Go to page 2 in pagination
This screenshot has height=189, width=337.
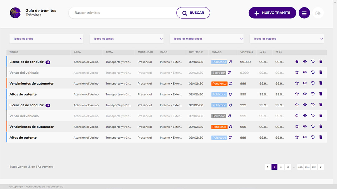[x=281, y=167]
